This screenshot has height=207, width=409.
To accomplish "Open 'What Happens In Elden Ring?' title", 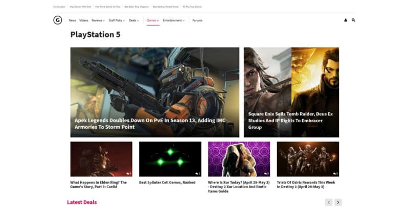I will (98, 185).
